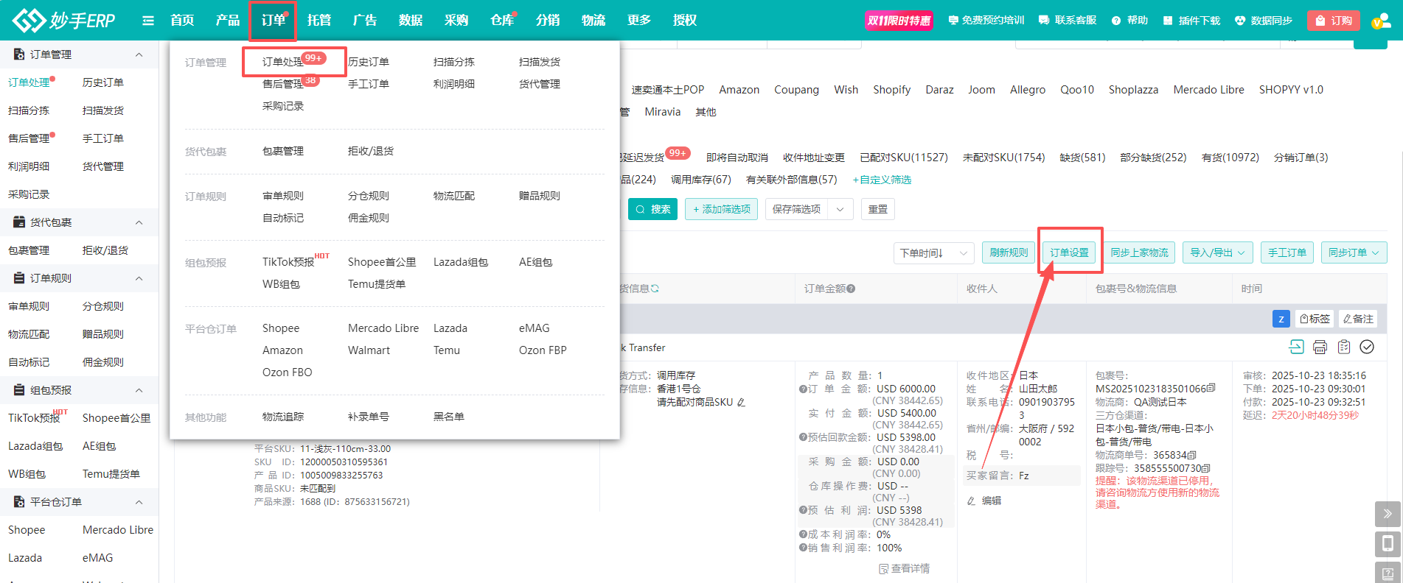The image size is (1403, 583).
Task: Click the mobile phone icon floating button
Action: [1387, 544]
